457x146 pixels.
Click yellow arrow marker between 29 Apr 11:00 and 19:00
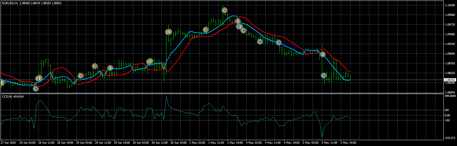click(110, 68)
